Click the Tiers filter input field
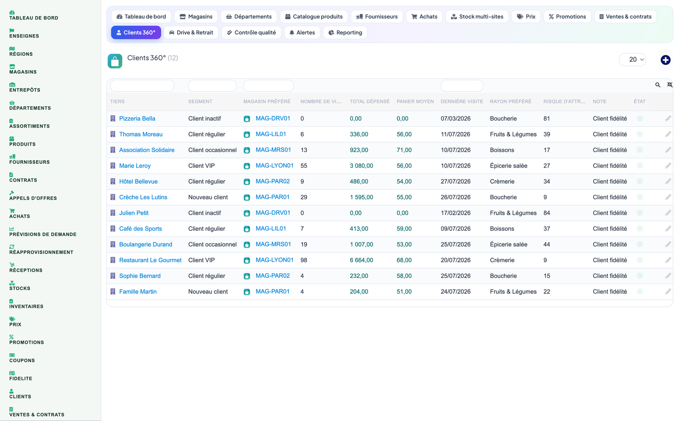 pyautogui.click(x=142, y=86)
